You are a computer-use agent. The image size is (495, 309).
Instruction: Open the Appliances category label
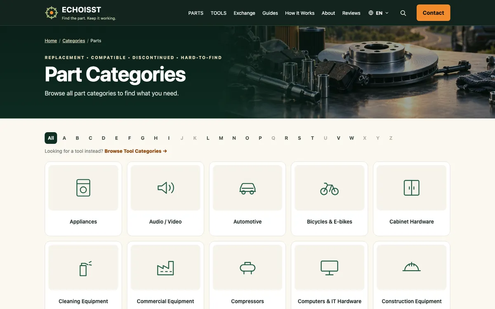click(x=83, y=222)
